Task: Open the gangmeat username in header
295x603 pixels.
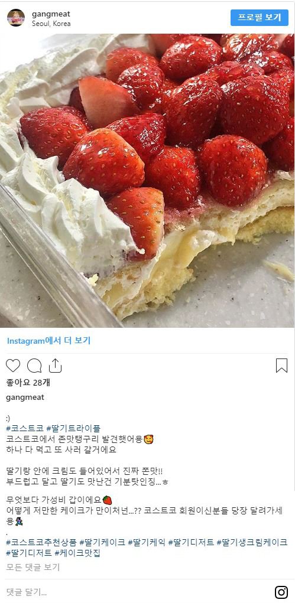Action: (51, 14)
